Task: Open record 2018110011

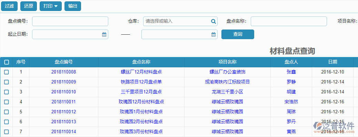Action: (x=64, y=102)
